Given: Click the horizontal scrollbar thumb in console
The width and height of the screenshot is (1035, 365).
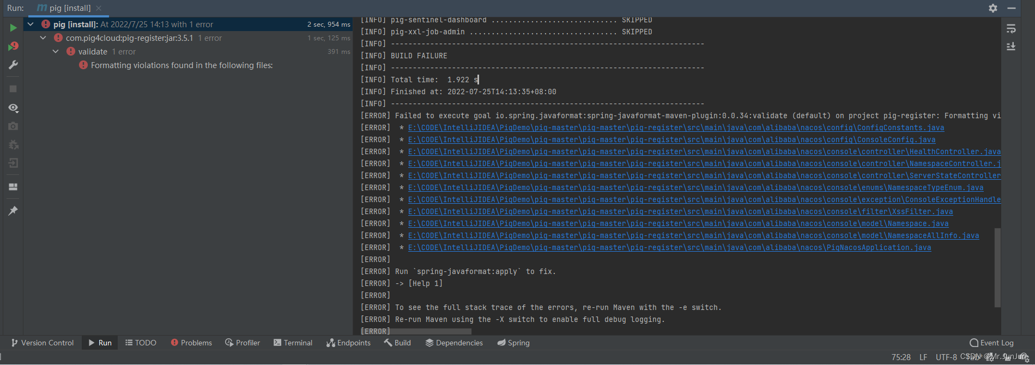Looking at the screenshot, I should pos(431,331).
